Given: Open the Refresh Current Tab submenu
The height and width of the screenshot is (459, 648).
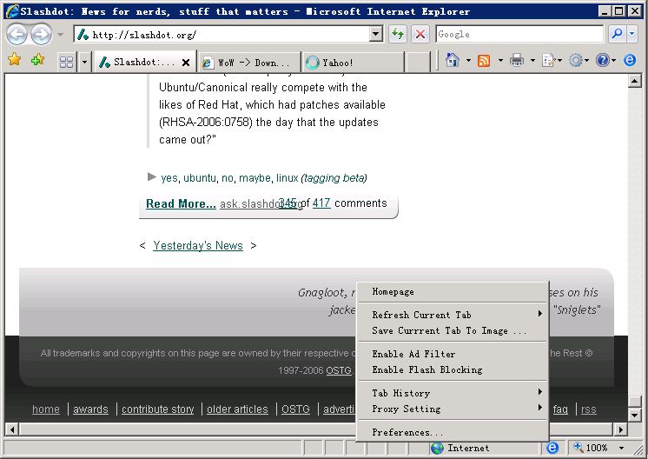Looking at the screenshot, I should coord(453,315).
